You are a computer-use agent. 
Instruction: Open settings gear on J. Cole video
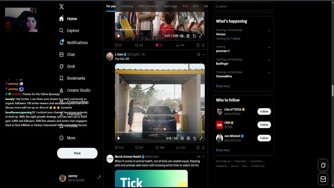[x=188, y=138]
